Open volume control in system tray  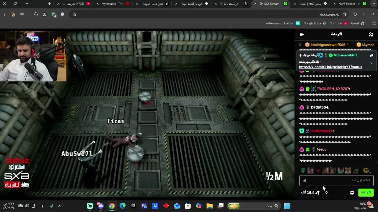(x=27, y=206)
